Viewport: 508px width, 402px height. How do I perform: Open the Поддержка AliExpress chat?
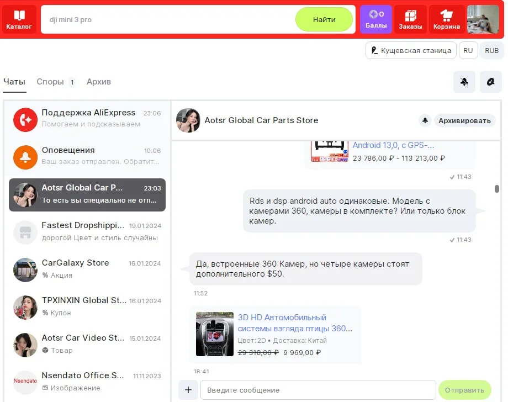[87, 119]
